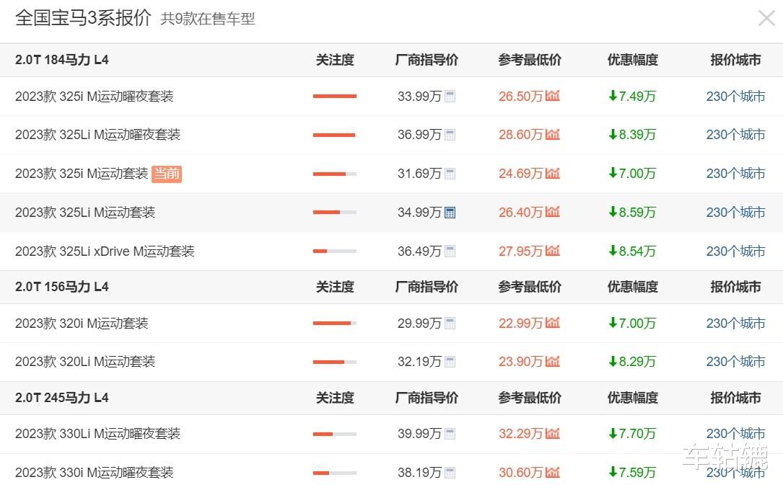This screenshot has width=783, height=490.
Task: Select model 2023款 325i M运动曜夜套装
Action: click(95, 97)
